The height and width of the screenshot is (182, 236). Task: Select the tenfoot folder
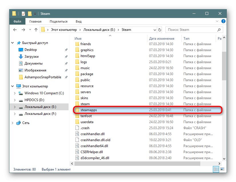[86, 116]
